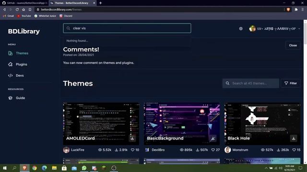The width and height of the screenshot is (307, 172).
Task: Open DevilBro's author avatar
Action: coord(147,150)
